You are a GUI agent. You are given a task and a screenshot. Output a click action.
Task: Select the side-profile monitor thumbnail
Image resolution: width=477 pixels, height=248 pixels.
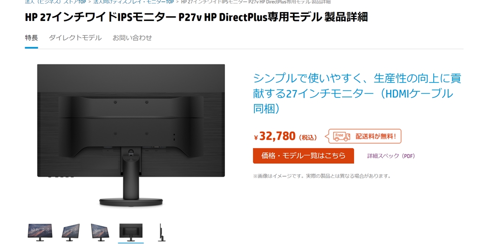162,233
